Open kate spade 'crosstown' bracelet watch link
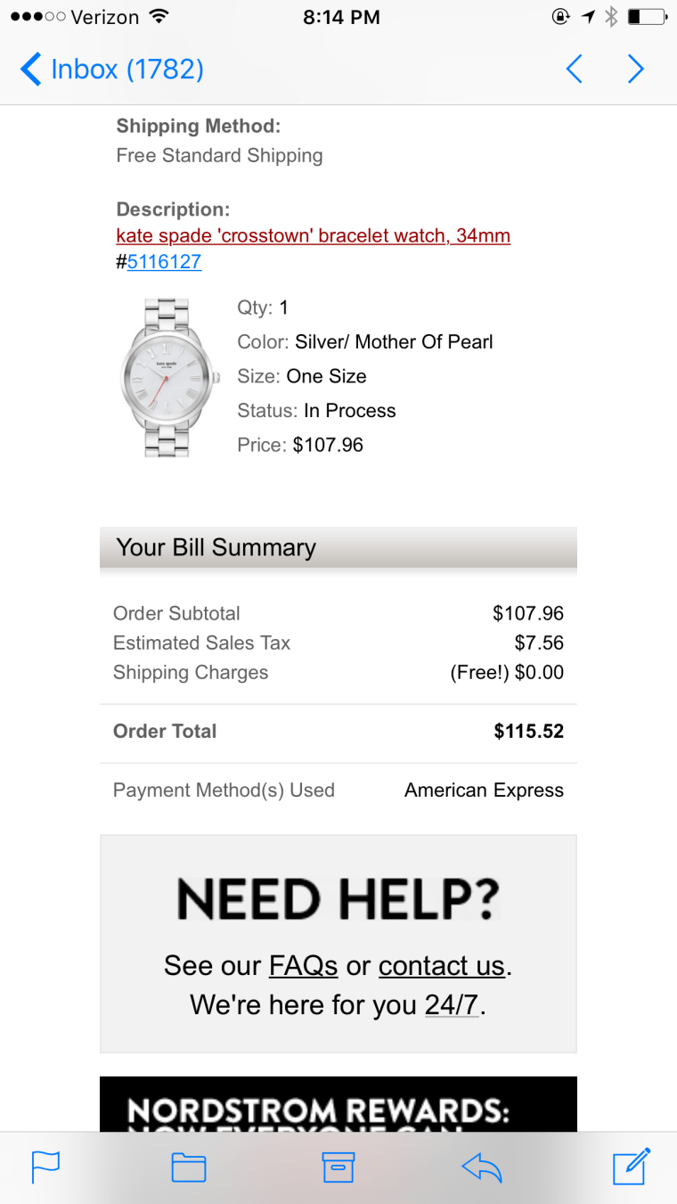Viewport: 677px width, 1204px height. [313, 236]
